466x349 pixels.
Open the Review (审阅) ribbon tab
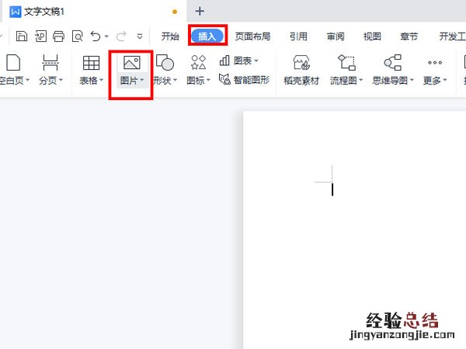[336, 36]
